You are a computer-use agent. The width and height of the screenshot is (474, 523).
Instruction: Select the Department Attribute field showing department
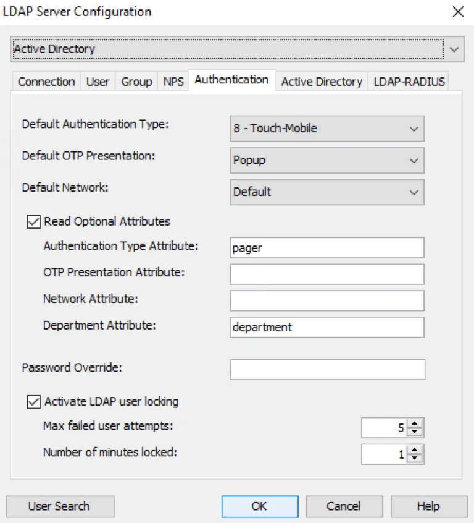[327, 327]
